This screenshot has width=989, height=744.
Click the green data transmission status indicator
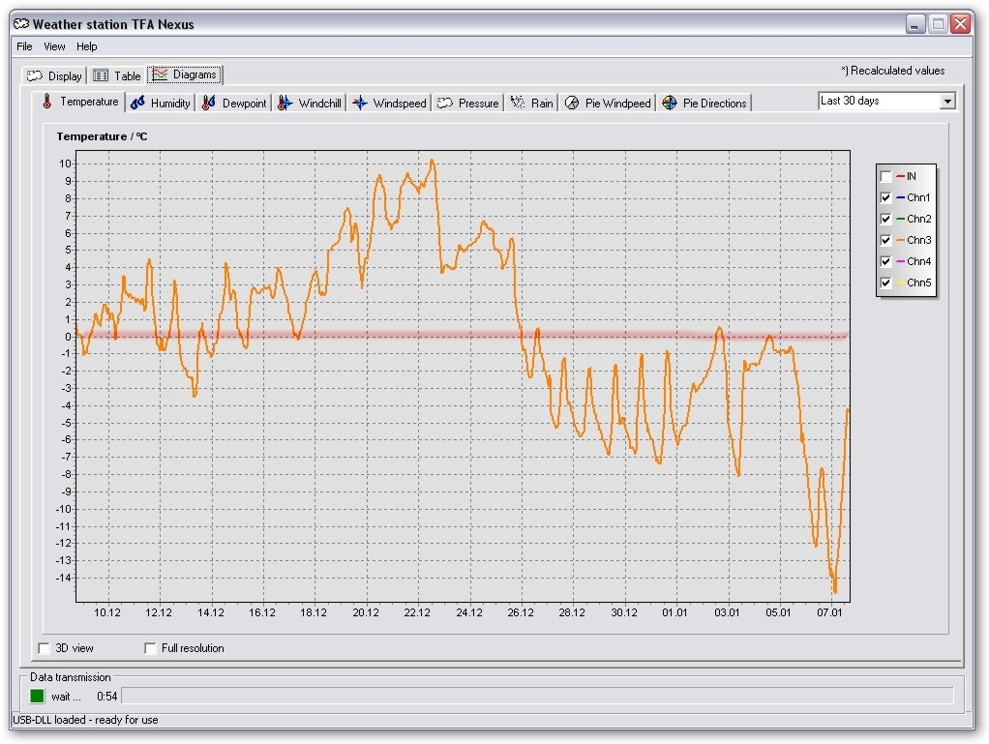click(x=37, y=696)
